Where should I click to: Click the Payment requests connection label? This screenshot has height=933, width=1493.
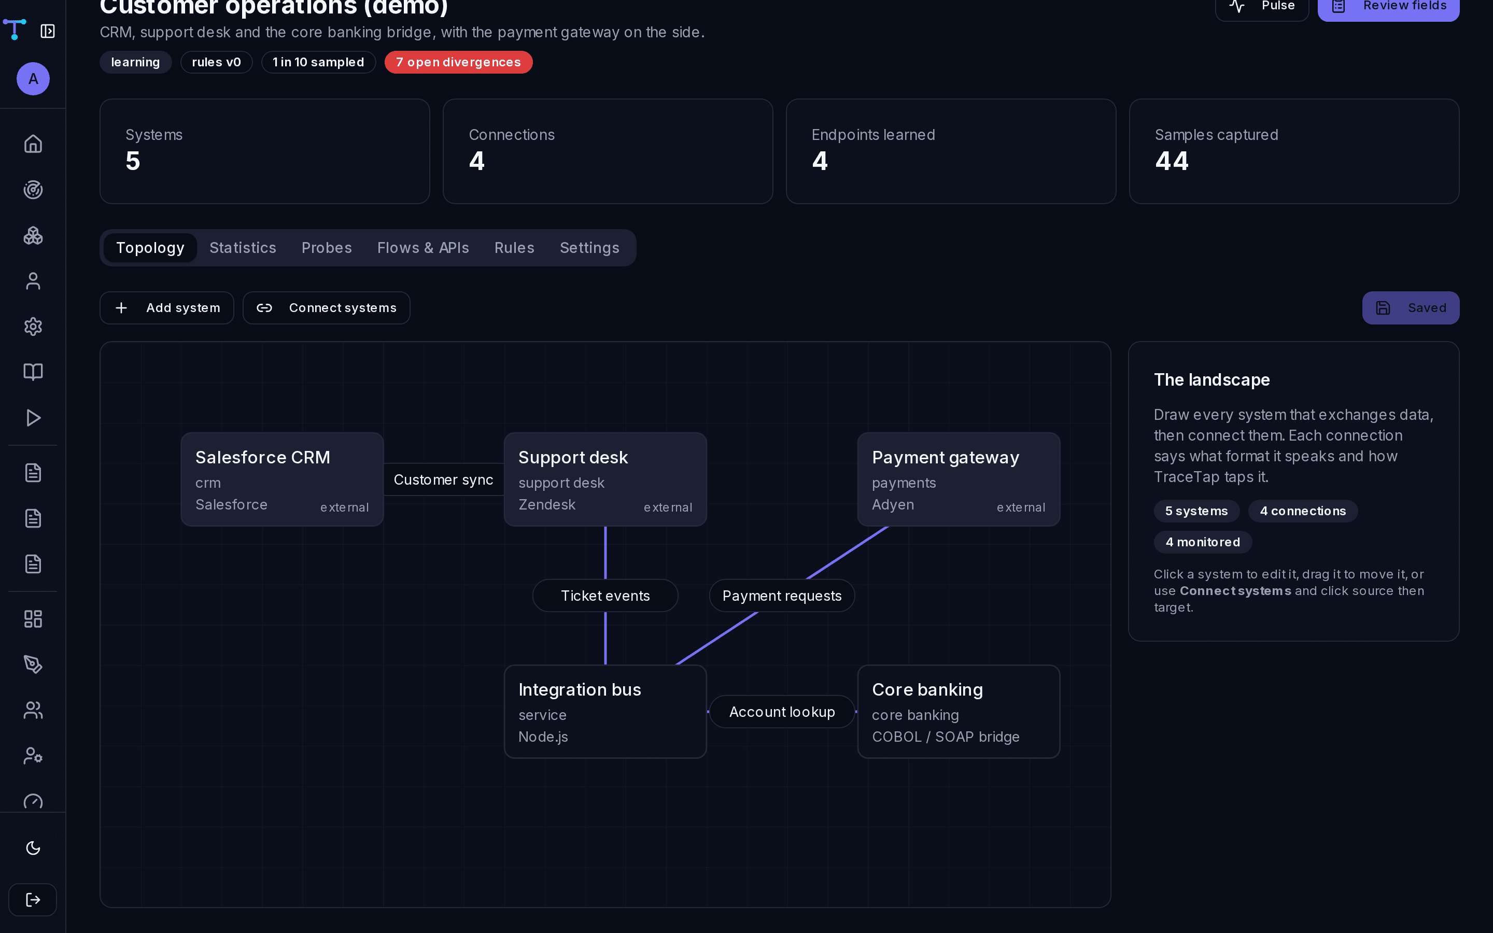[782, 596]
